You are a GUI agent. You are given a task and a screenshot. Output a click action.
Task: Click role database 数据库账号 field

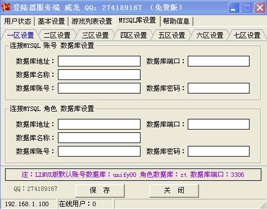[x=99, y=151]
